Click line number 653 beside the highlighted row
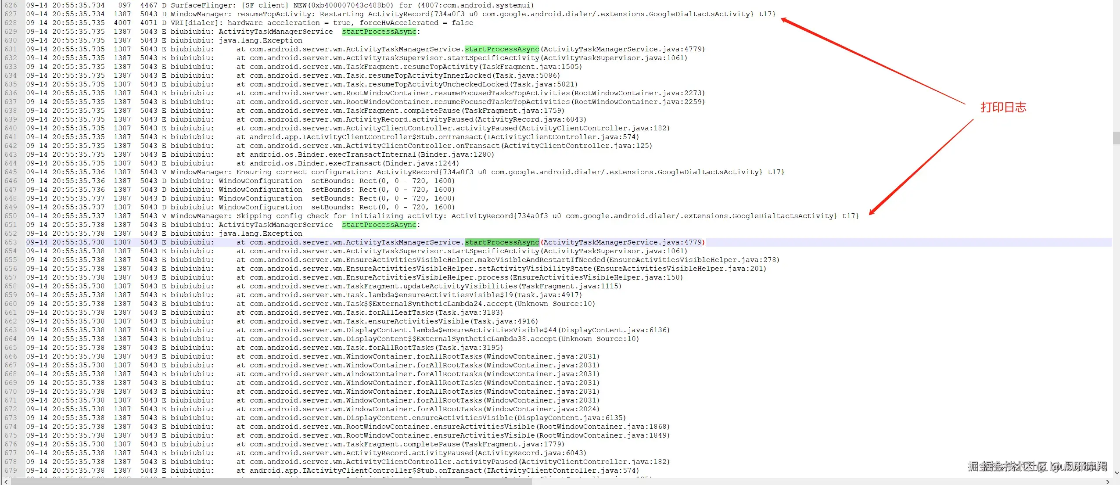 [x=11, y=242]
